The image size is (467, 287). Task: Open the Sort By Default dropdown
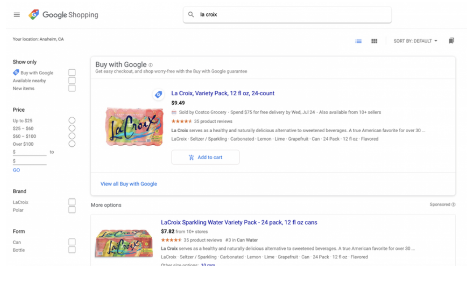pyautogui.click(x=415, y=41)
